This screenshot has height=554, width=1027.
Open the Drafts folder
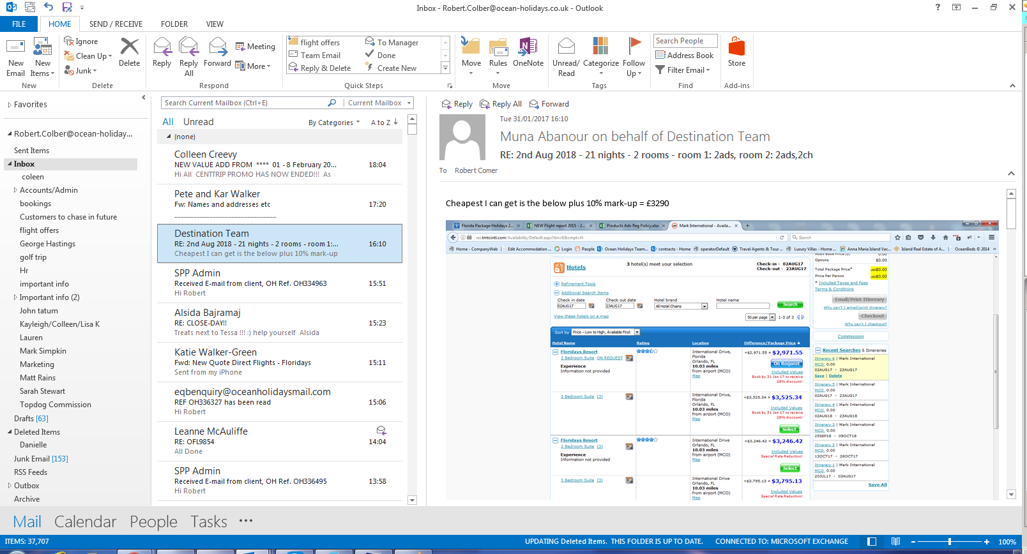point(31,419)
